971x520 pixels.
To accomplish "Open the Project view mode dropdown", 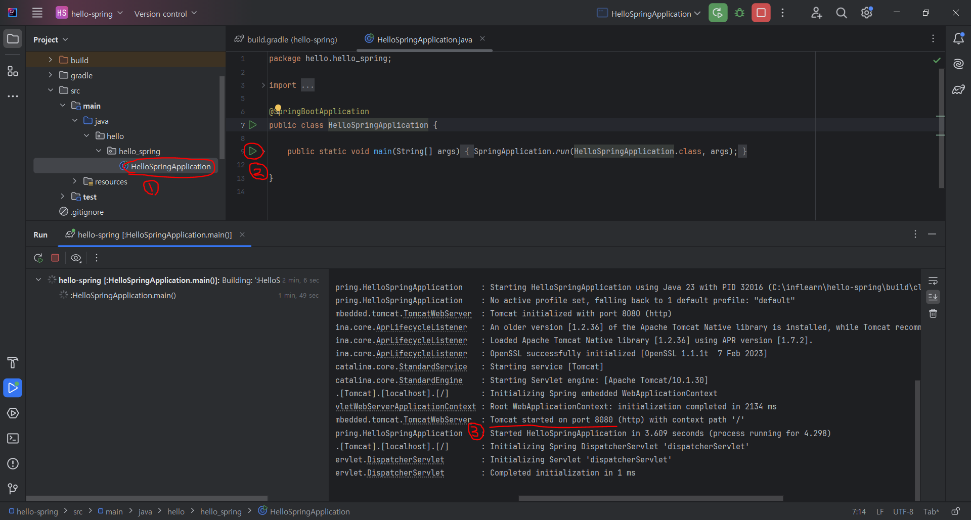I will pos(51,39).
